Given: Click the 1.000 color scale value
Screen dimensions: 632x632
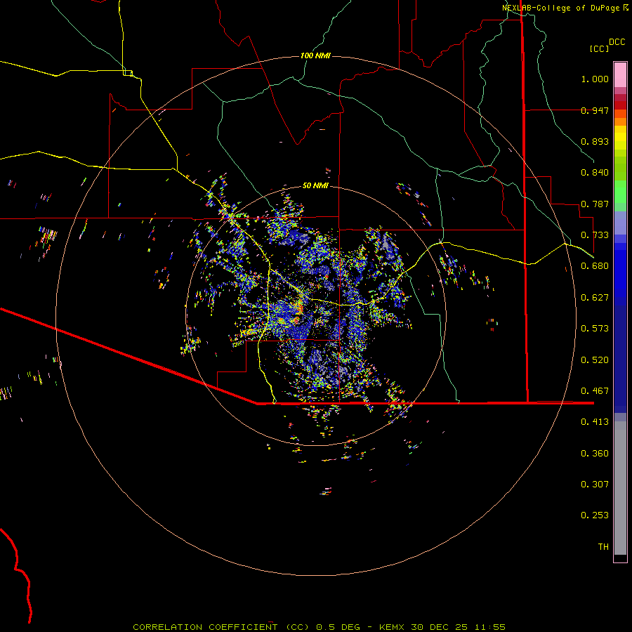Looking at the screenshot, I should click(x=595, y=79).
